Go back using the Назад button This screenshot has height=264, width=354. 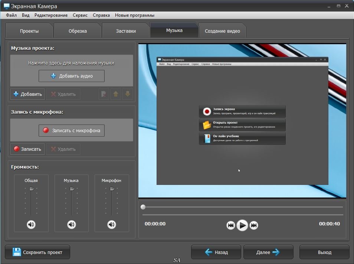point(216,252)
